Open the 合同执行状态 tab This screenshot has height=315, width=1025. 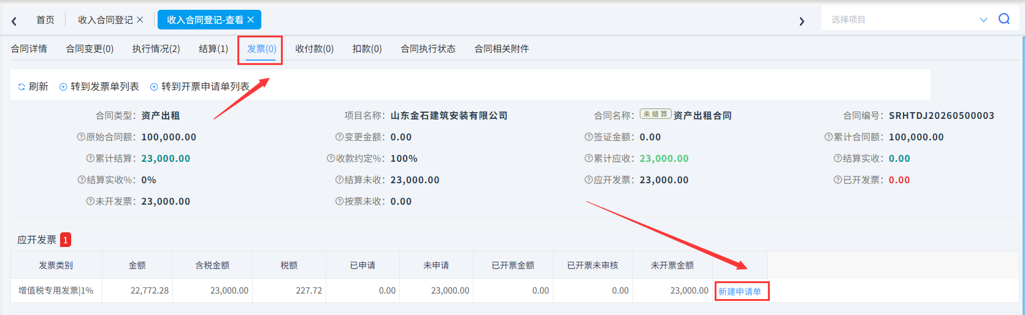pos(428,49)
